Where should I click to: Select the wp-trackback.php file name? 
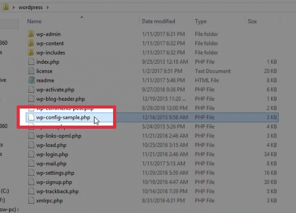click(57, 191)
